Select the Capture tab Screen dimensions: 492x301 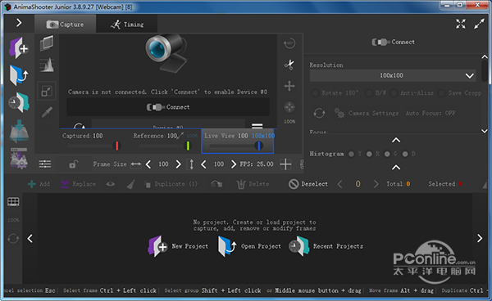(66, 25)
